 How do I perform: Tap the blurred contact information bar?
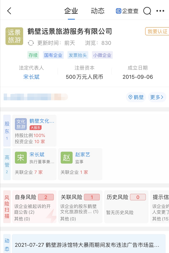click(x=36, y=97)
